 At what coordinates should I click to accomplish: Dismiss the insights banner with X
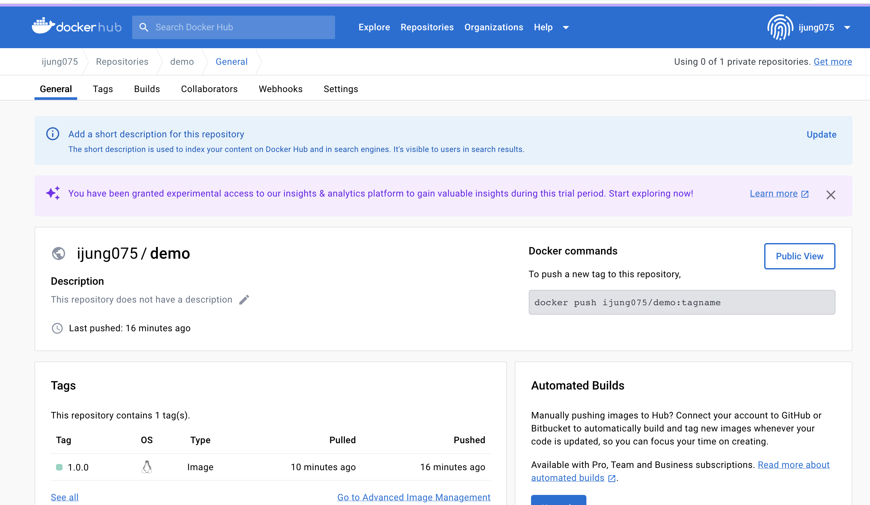(x=831, y=195)
